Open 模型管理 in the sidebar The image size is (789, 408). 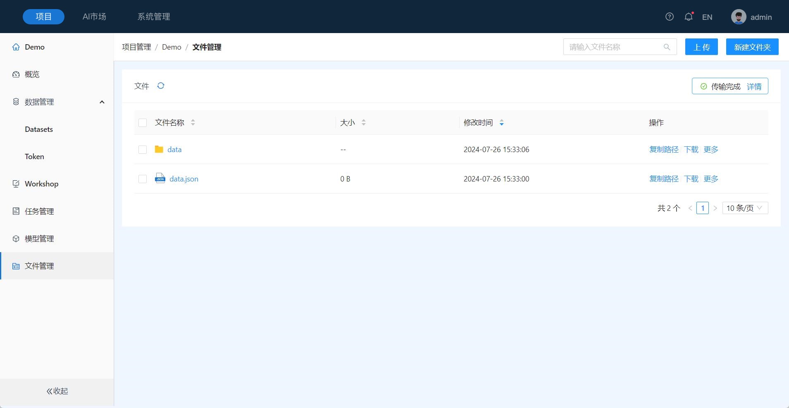coord(39,239)
